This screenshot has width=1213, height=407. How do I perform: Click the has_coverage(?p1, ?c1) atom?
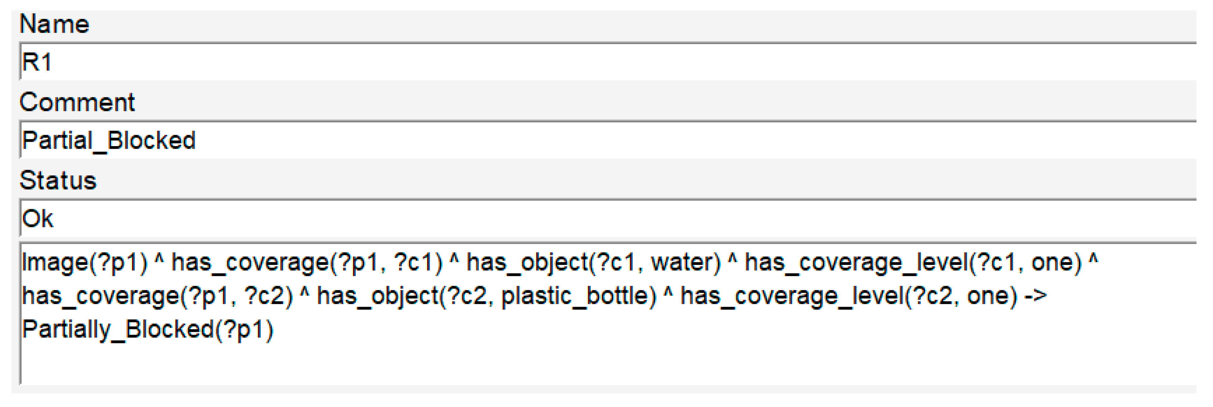307,262
